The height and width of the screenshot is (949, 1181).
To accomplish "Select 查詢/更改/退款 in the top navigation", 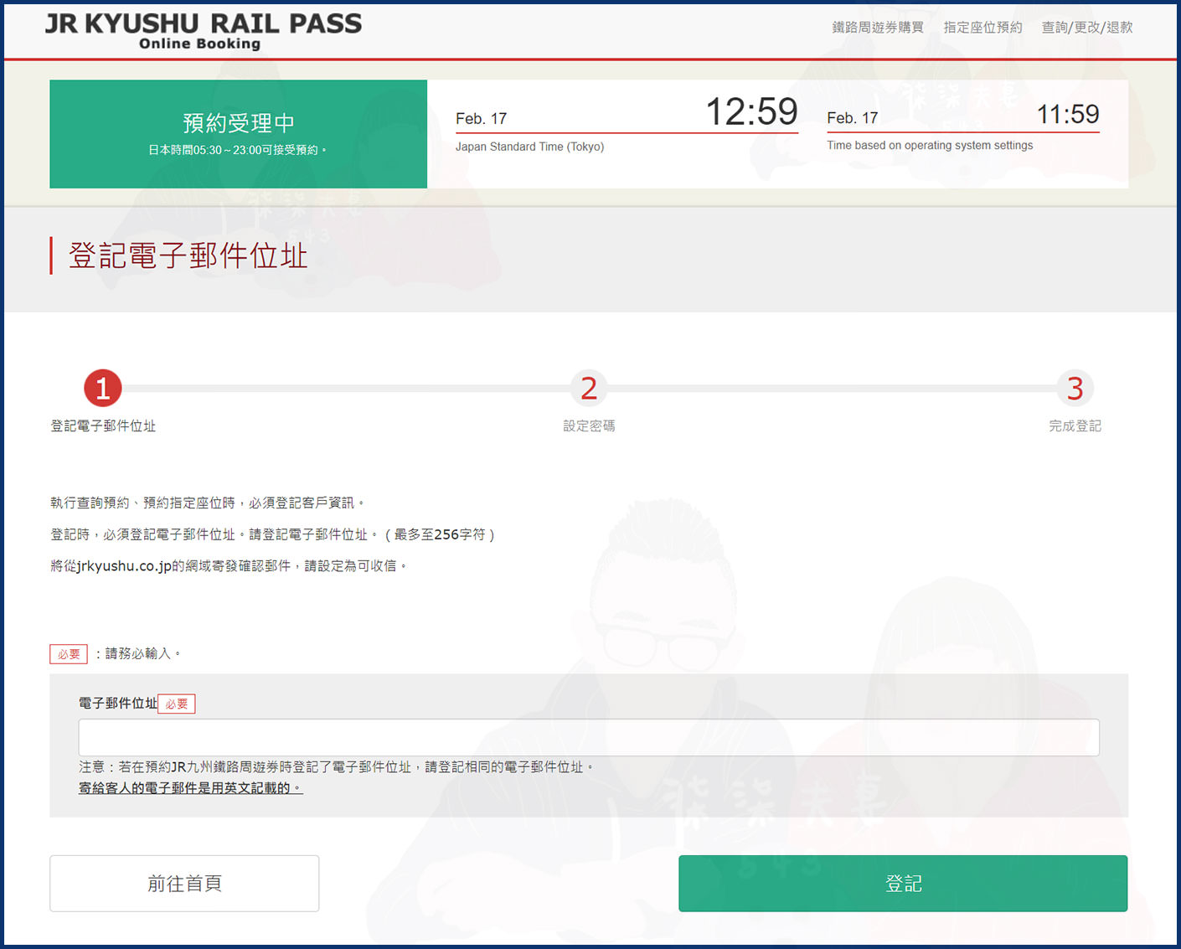I will click(1086, 28).
